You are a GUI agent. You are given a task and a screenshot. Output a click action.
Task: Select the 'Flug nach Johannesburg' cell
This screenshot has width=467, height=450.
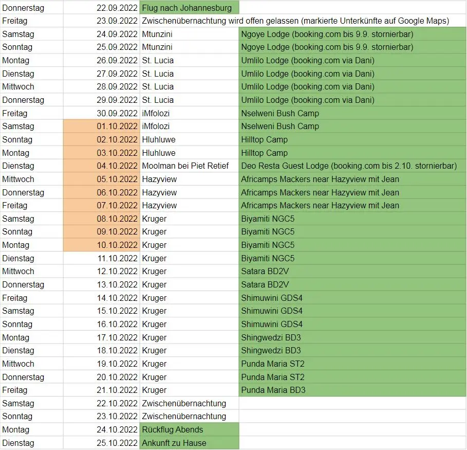189,7
